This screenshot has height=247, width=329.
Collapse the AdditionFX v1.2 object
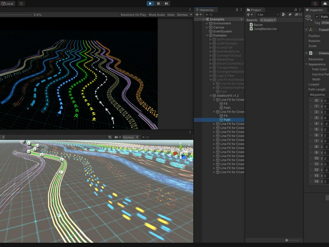point(211,96)
